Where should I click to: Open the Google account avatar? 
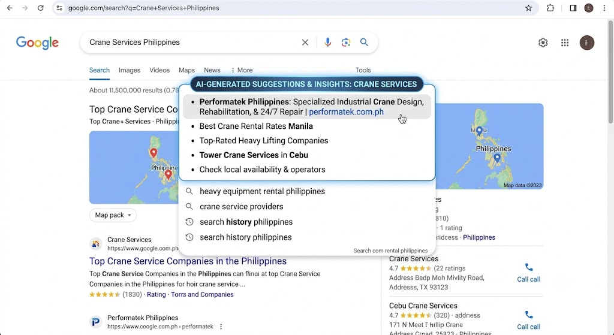point(587,43)
